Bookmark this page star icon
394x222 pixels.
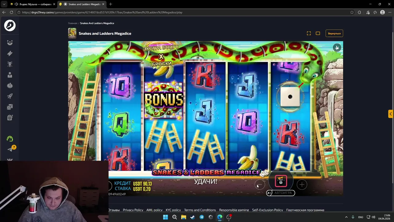click(x=352, y=12)
